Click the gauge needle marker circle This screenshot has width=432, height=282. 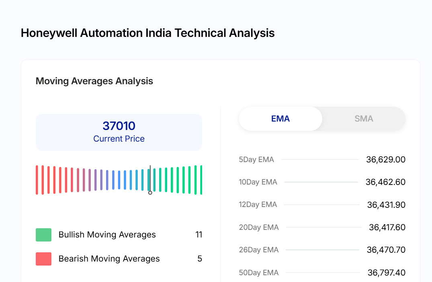150,193
